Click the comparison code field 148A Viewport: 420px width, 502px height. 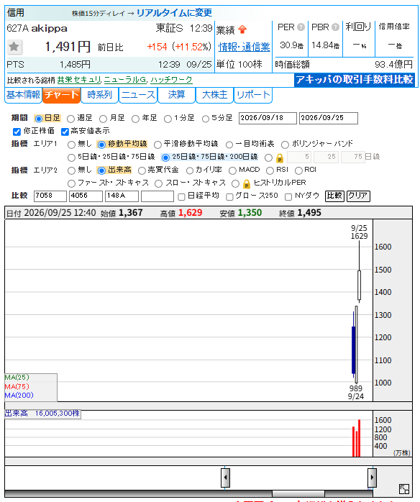[122, 196]
